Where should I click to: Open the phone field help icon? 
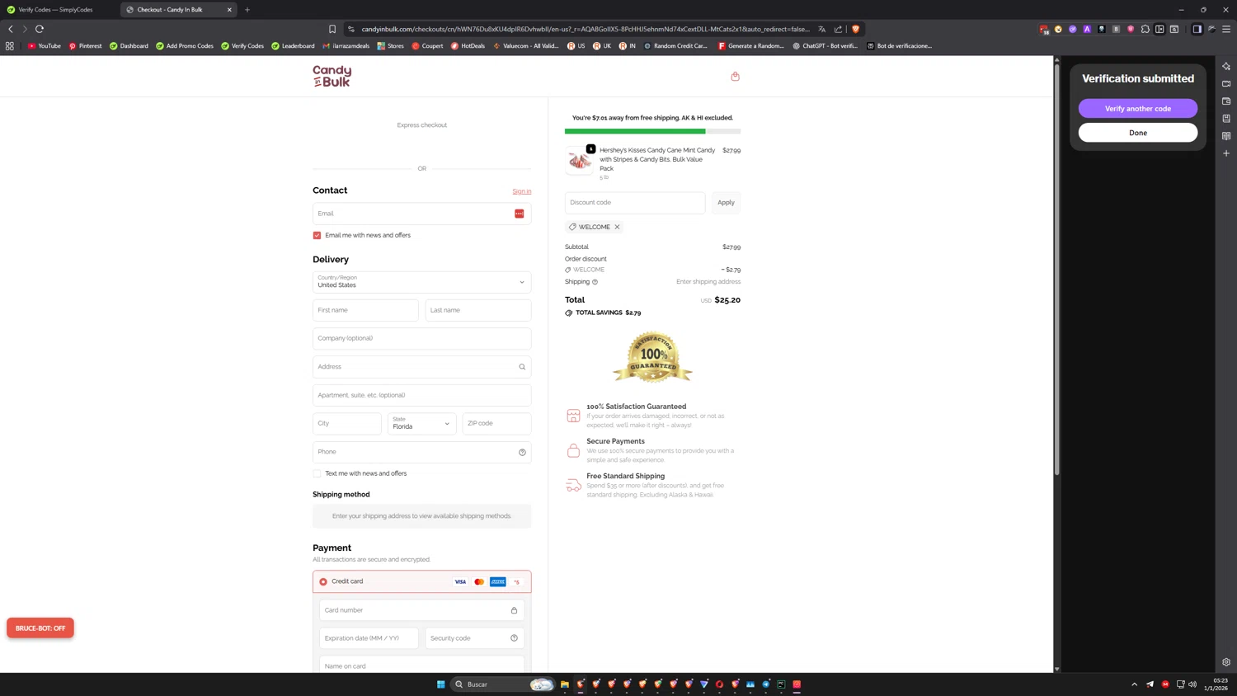point(522,452)
